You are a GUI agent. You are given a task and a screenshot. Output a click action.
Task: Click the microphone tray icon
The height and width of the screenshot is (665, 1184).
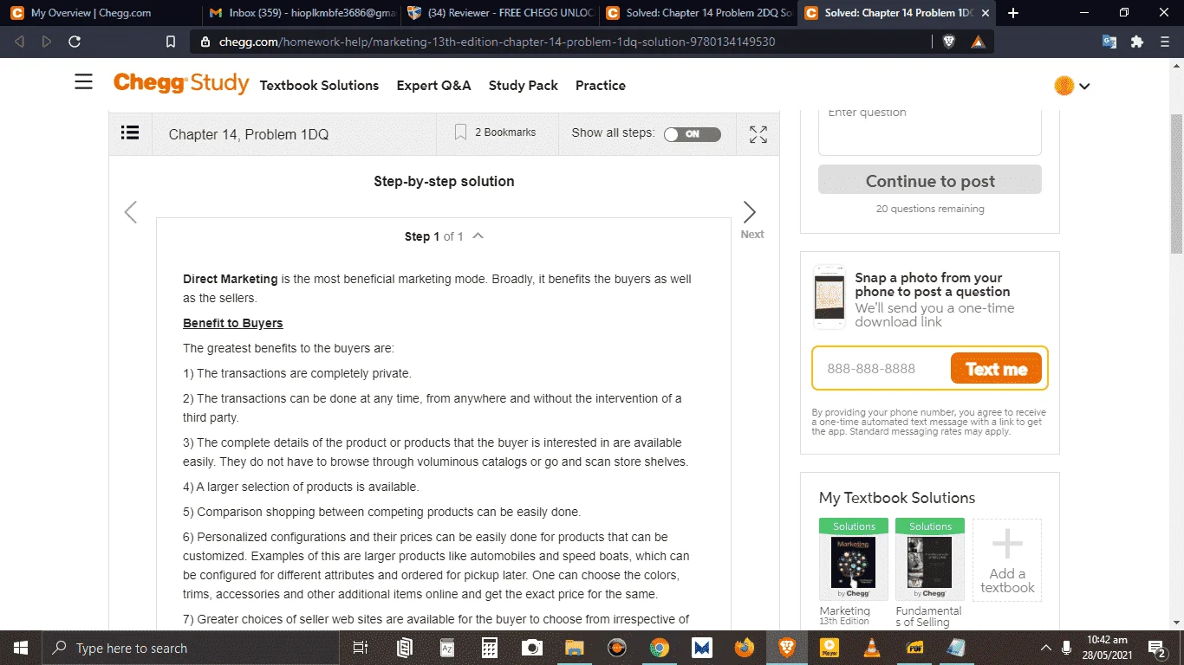pos(1067,648)
